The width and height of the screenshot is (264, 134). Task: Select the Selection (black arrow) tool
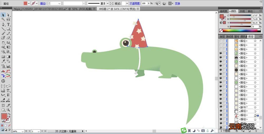coord(3,15)
